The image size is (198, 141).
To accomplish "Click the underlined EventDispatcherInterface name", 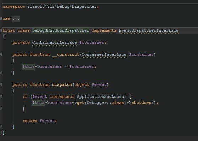I will 149,31.
